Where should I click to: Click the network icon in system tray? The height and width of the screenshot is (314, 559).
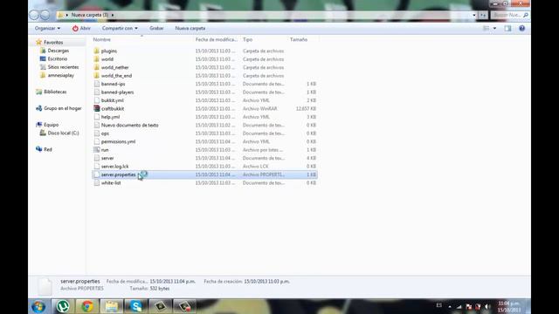[x=459, y=306]
